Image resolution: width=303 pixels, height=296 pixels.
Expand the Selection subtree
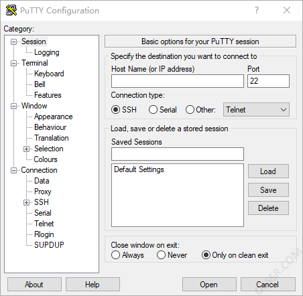26,149
